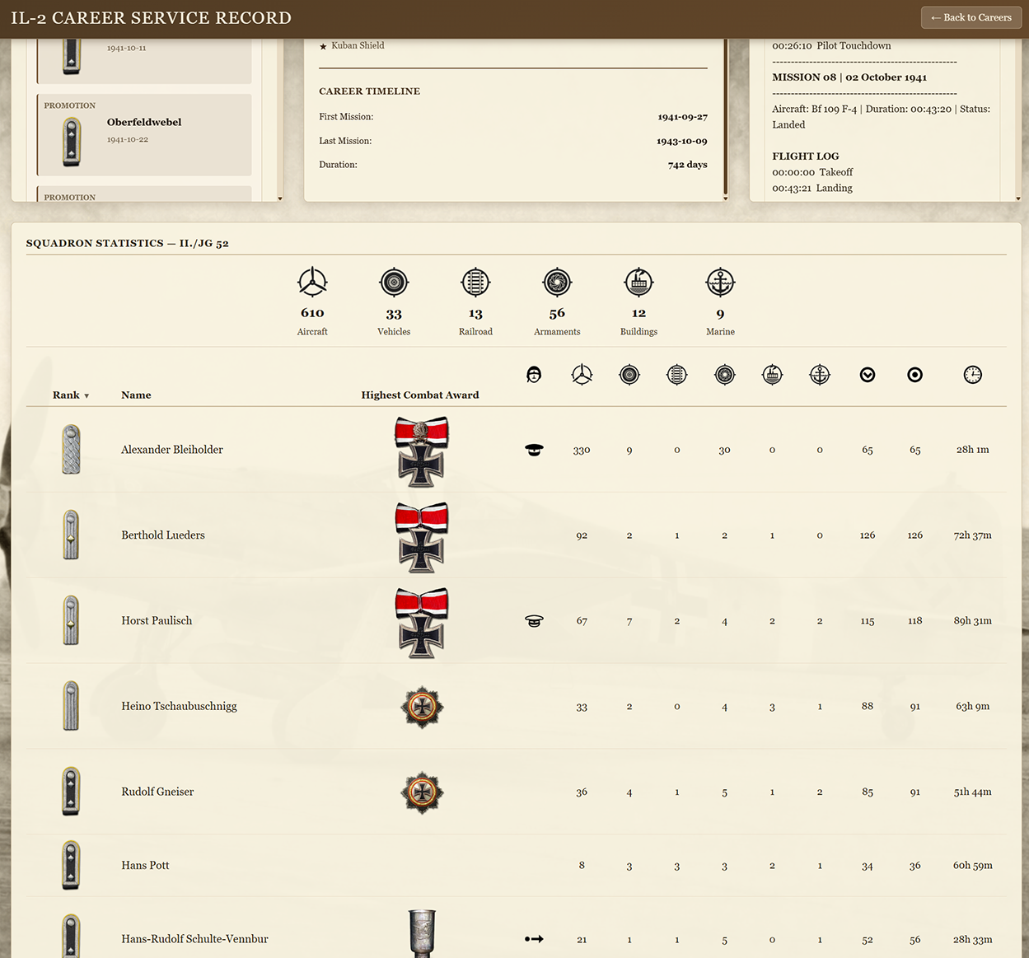Click the clock icon flight time column header

pyautogui.click(x=973, y=374)
